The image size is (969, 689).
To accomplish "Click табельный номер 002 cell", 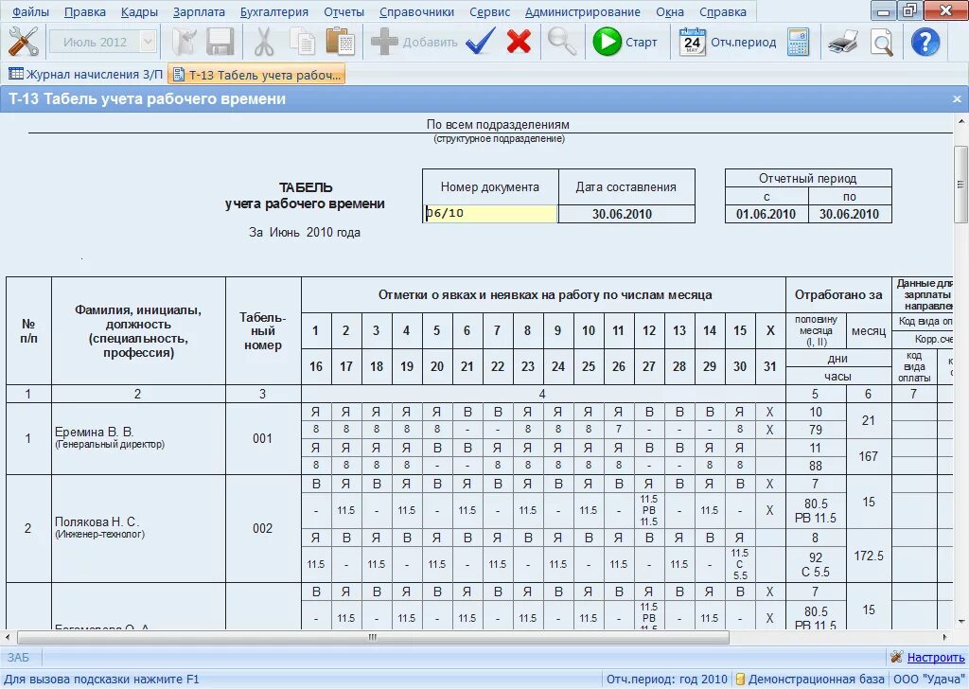I will (263, 528).
